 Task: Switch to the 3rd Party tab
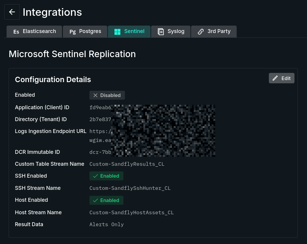pos(214,31)
